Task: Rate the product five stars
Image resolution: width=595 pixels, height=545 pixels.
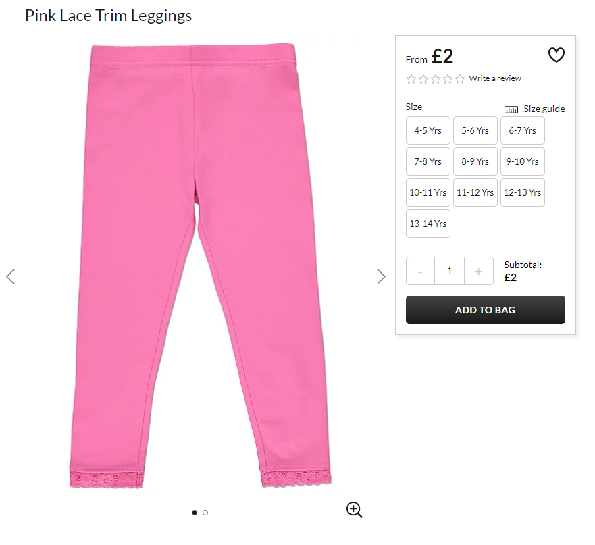Action: point(460,79)
